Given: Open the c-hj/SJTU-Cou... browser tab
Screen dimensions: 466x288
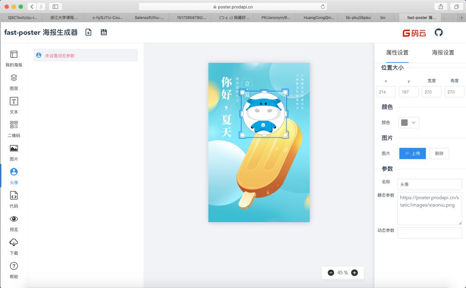Looking at the screenshot, I should [x=107, y=18].
